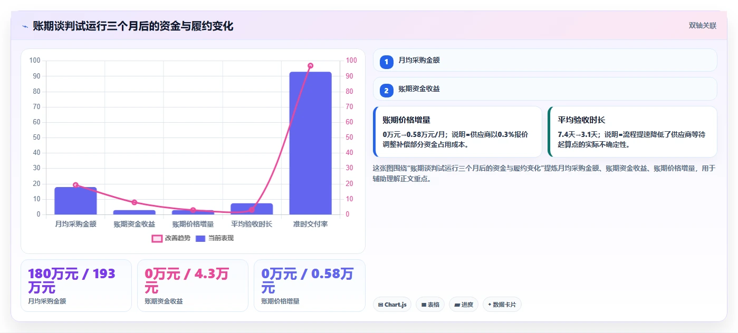This screenshot has width=738, height=333.
Task: Click the trend line point above 账期资金收益
Action: tap(134, 202)
